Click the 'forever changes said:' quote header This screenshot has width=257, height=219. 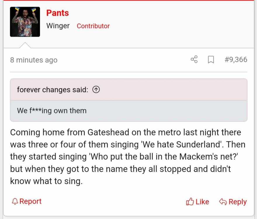tap(53, 90)
